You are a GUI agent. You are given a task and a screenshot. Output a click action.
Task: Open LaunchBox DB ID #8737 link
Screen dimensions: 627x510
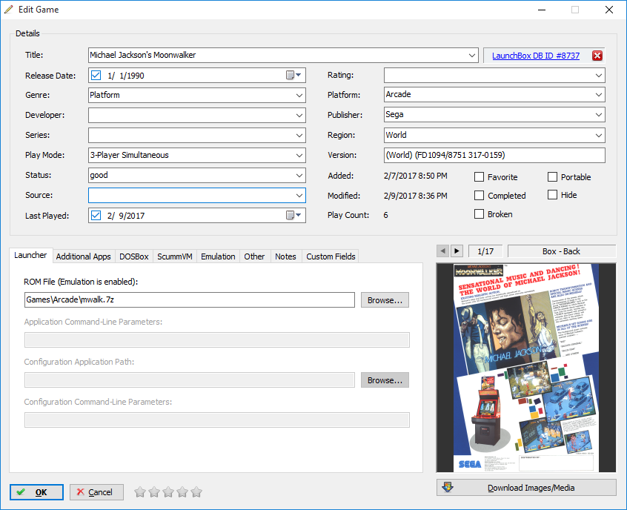tap(535, 56)
